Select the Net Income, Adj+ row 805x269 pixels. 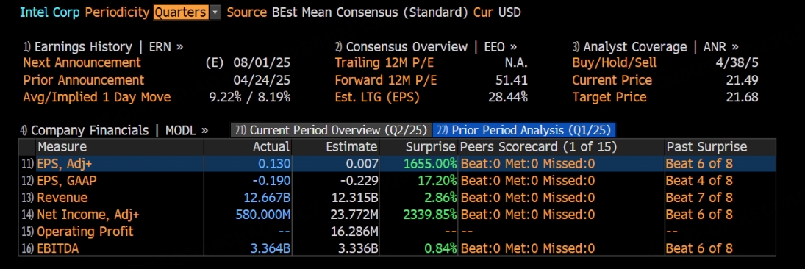tap(397, 215)
